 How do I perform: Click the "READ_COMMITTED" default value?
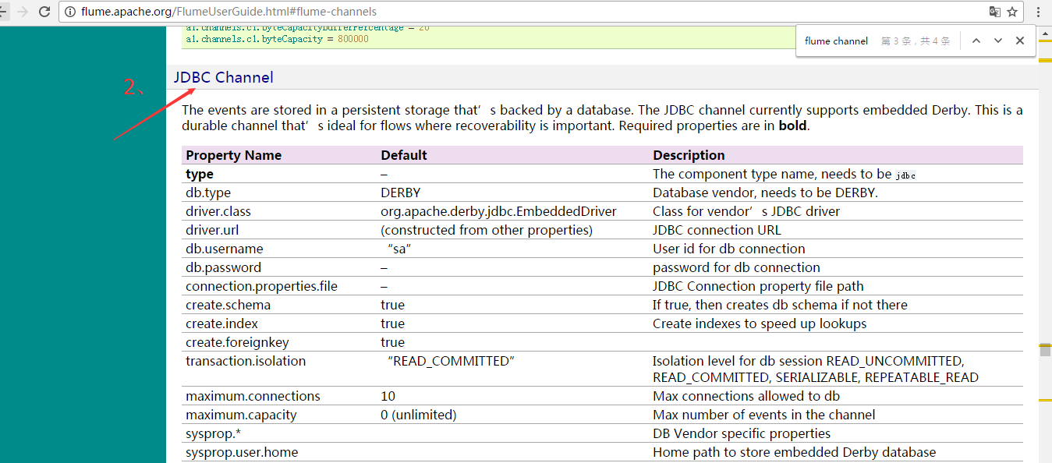pyautogui.click(x=452, y=361)
